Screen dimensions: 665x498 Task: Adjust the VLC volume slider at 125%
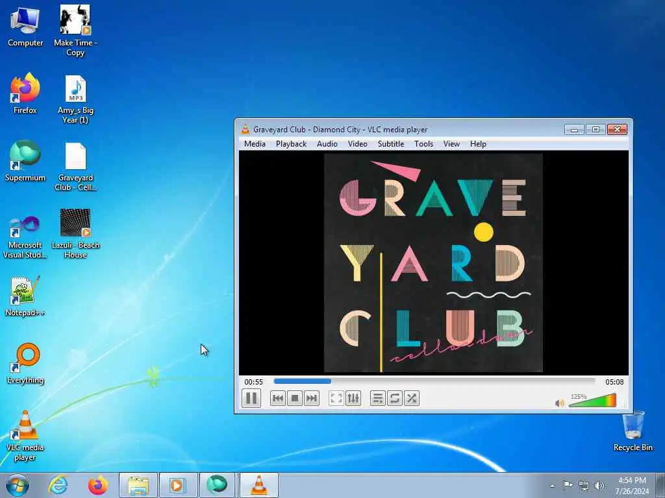pyautogui.click(x=592, y=401)
